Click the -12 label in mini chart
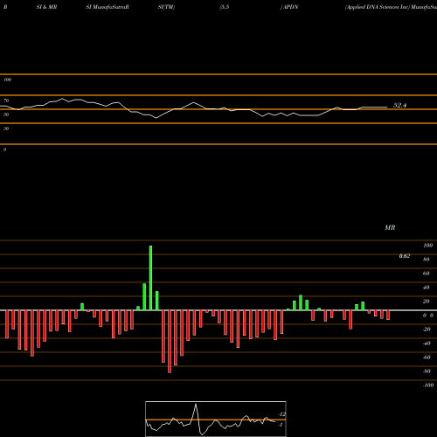This screenshot has width=437, height=437. 281,414
